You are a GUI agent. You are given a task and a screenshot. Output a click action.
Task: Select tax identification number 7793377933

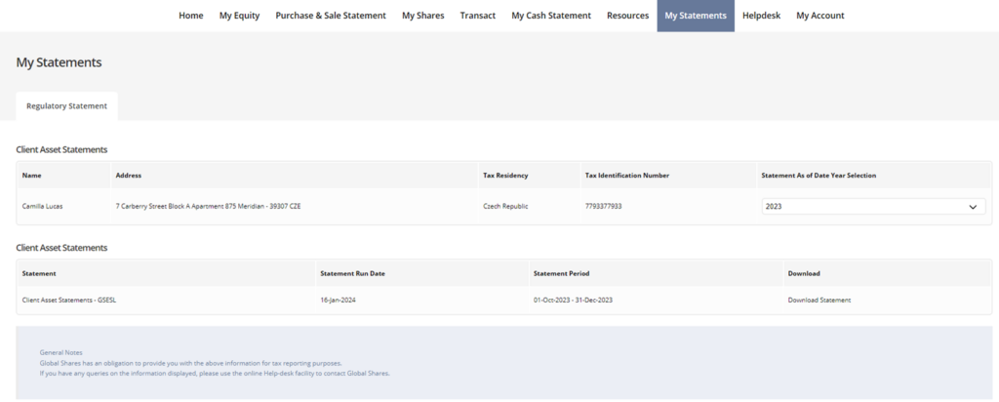(603, 207)
